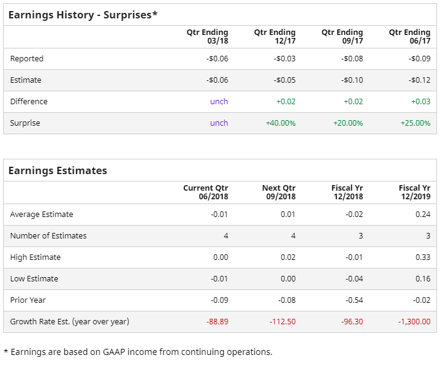Select the Prior Year value -0.54
This screenshot has height=385, width=445.
(x=353, y=300)
